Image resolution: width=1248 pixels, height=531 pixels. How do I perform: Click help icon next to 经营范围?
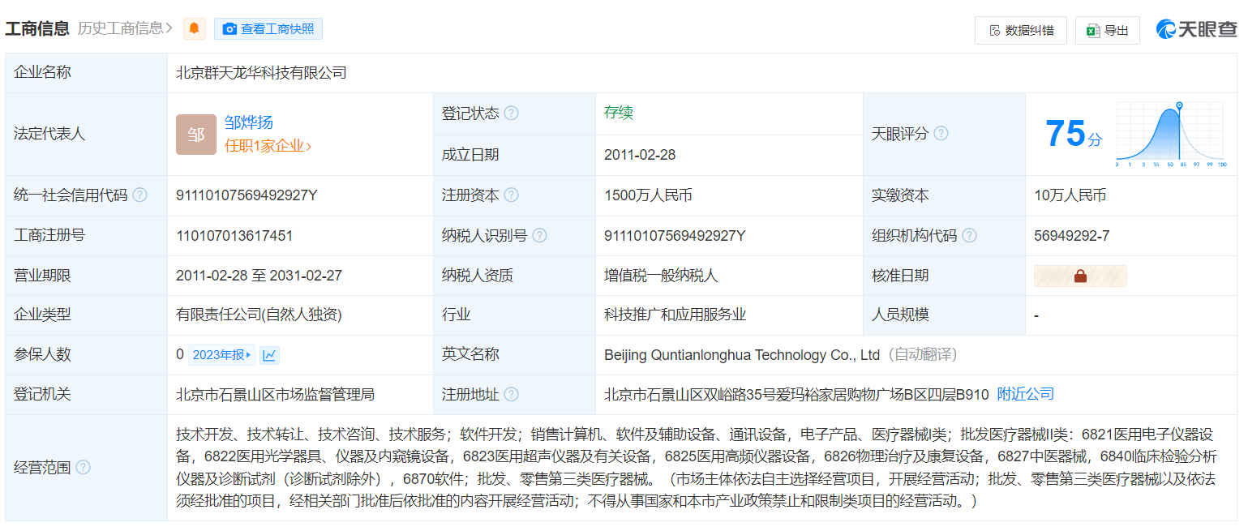[83, 468]
